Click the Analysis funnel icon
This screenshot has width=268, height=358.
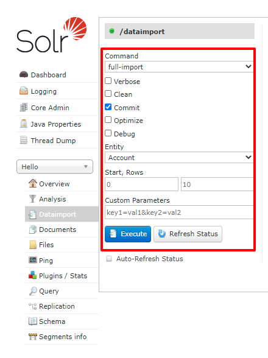tap(33, 198)
